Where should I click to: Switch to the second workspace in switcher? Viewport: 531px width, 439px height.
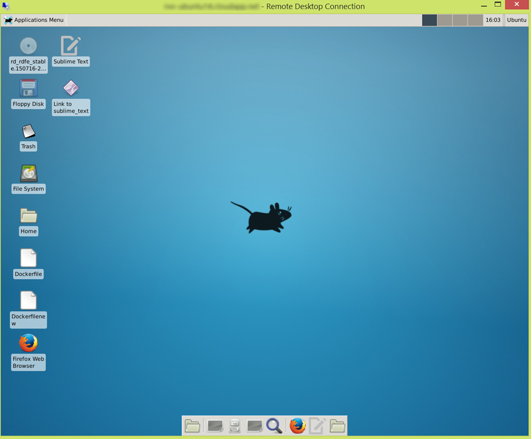[x=445, y=20]
